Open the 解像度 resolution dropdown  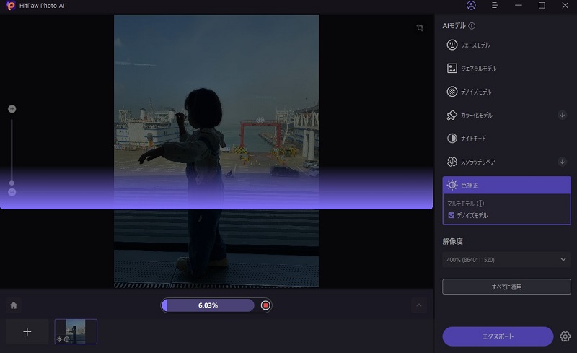506,259
